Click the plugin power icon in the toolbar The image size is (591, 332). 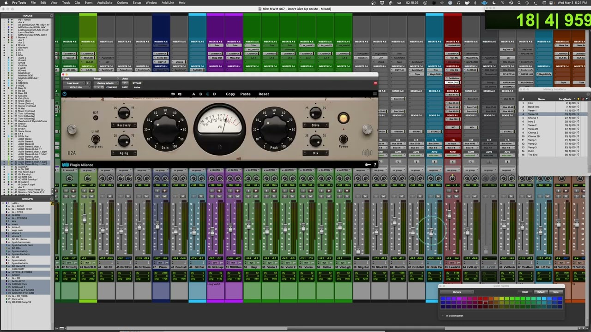[x=64, y=94]
